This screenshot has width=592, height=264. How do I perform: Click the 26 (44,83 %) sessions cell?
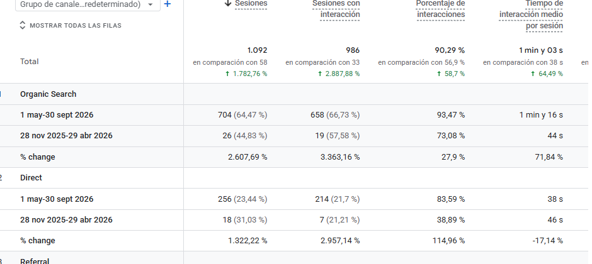click(x=244, y=136)
